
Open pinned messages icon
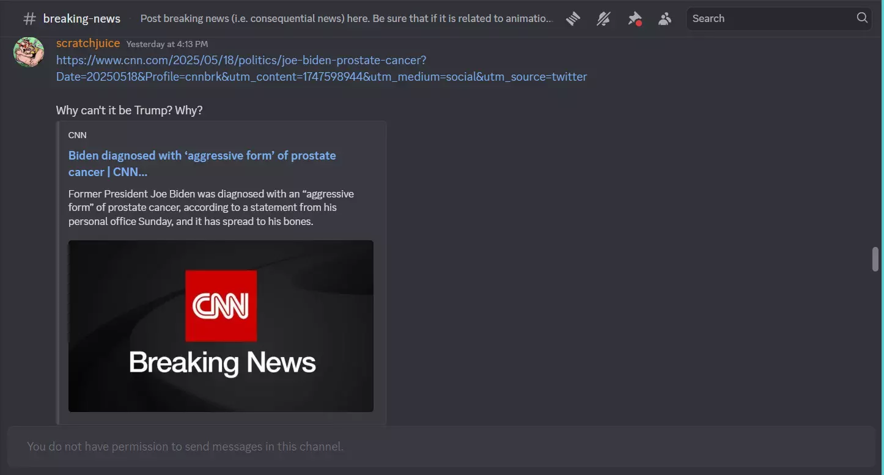[x=635, y=18]
